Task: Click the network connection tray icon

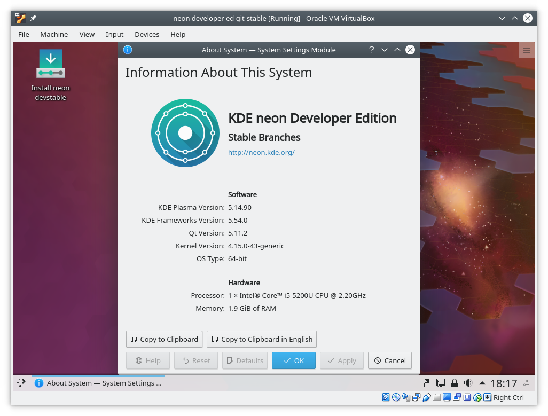Action: (x=441, y=383)
